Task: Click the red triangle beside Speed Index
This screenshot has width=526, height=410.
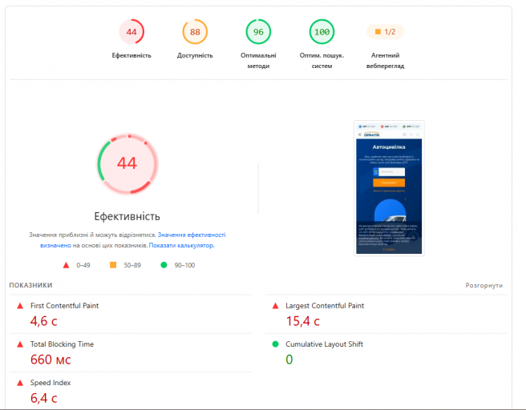Action: [20, 383]
